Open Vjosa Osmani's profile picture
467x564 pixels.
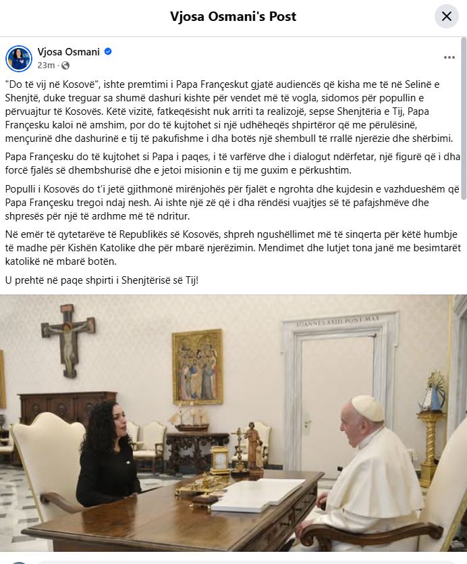[19, 58]
